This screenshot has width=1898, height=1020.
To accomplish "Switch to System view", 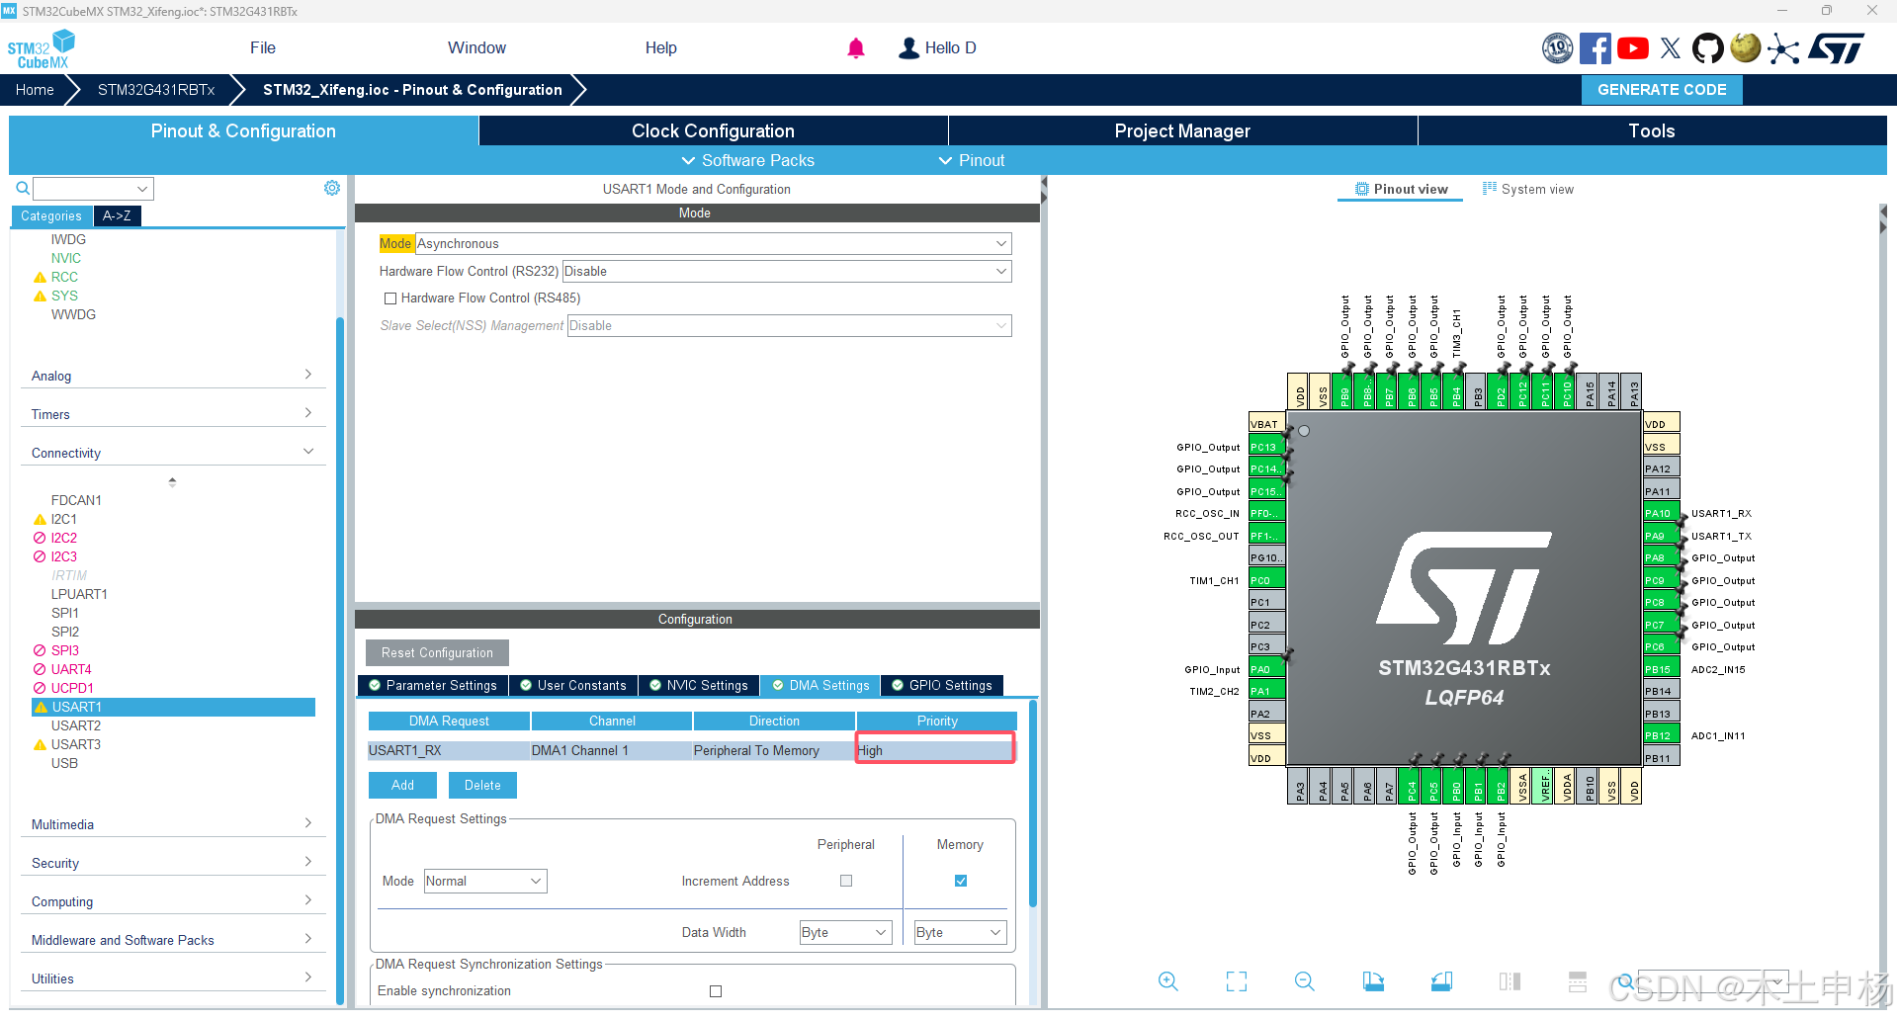I will point(1528,189).
